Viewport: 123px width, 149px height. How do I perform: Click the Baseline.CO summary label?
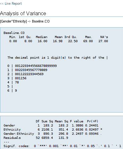14,33
